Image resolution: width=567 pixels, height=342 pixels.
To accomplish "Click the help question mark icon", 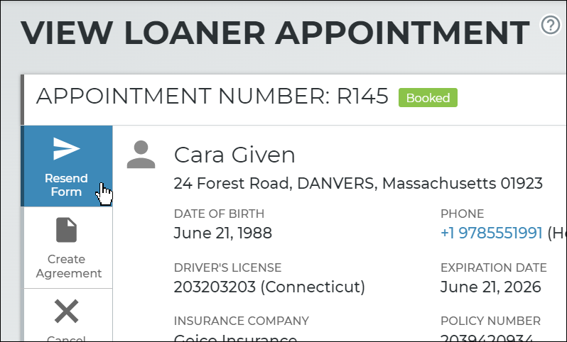I will 551,26.
